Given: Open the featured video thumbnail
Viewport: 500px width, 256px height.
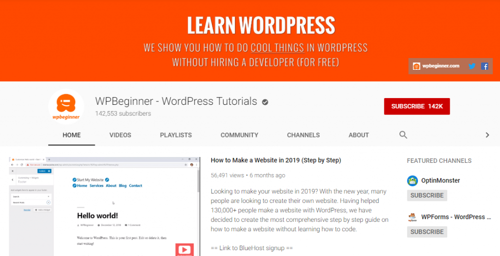Looking at the screenshot, I should pyautogui.click(x=104, y=206).
